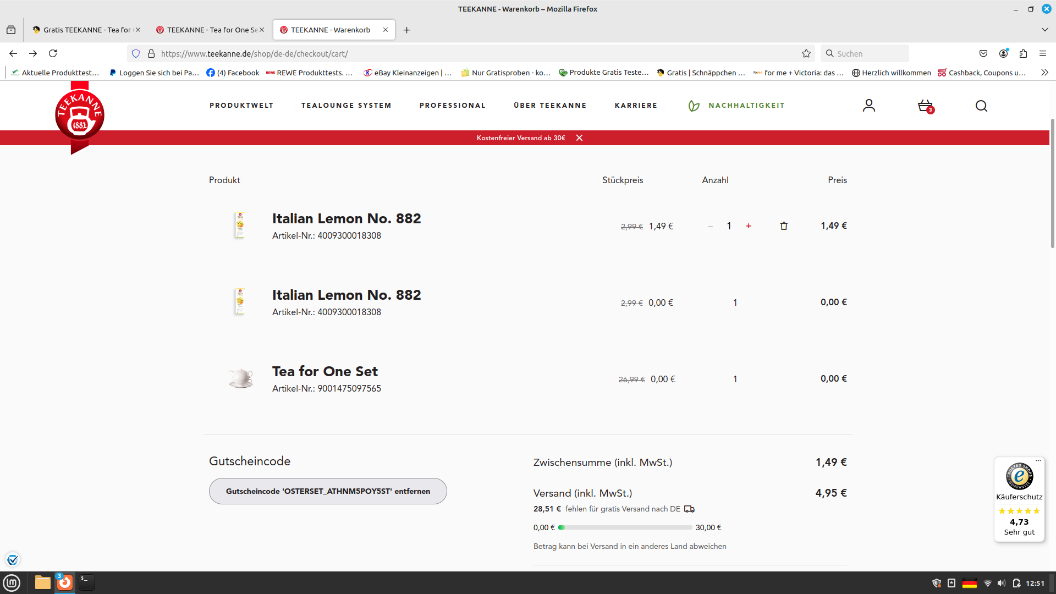
Task: Increase Italian Lemon quantity with plus
Action: (x=749, y=226)
